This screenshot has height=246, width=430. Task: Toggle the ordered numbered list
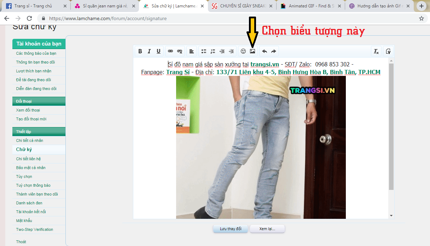point(213,51)
